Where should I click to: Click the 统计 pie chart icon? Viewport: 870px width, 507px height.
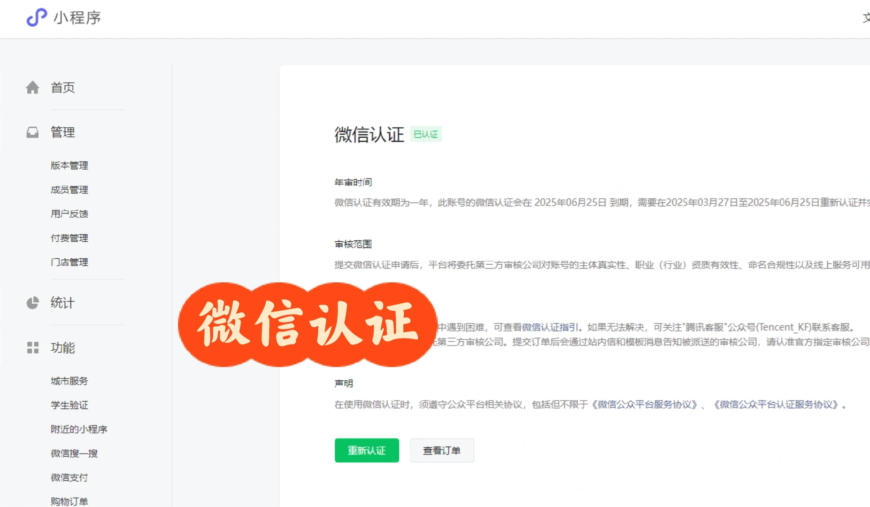click(x=32, y=303)
